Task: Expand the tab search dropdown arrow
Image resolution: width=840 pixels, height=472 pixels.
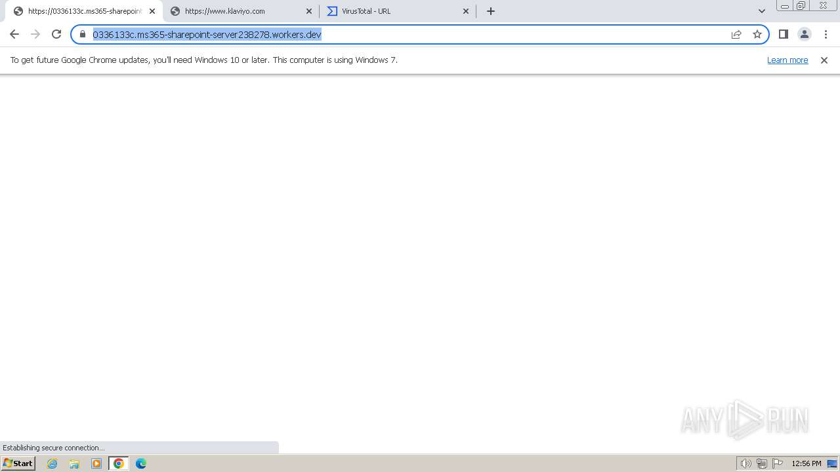Action: 762,11
